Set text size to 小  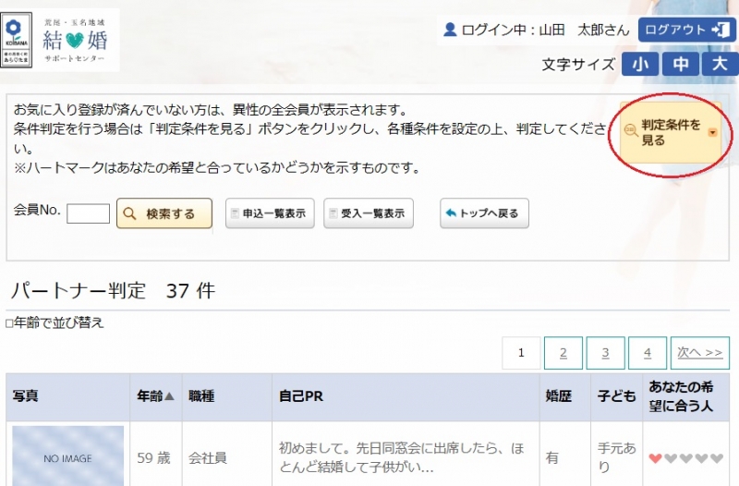640,64
